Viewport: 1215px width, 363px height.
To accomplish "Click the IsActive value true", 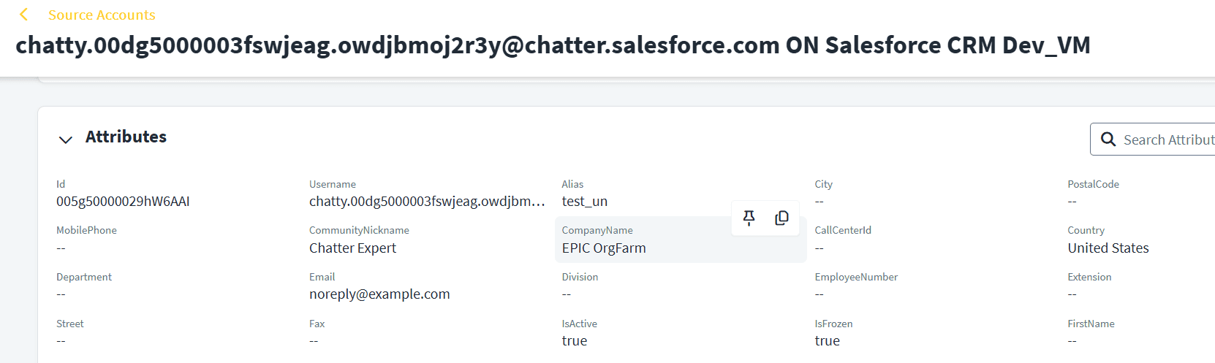I will click(x=575, y=341).
